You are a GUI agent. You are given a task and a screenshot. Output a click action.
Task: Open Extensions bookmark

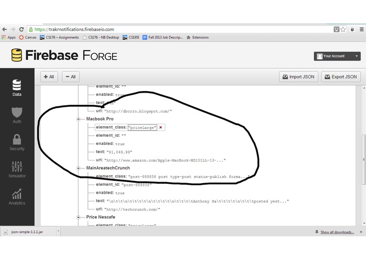pos(197,37)
